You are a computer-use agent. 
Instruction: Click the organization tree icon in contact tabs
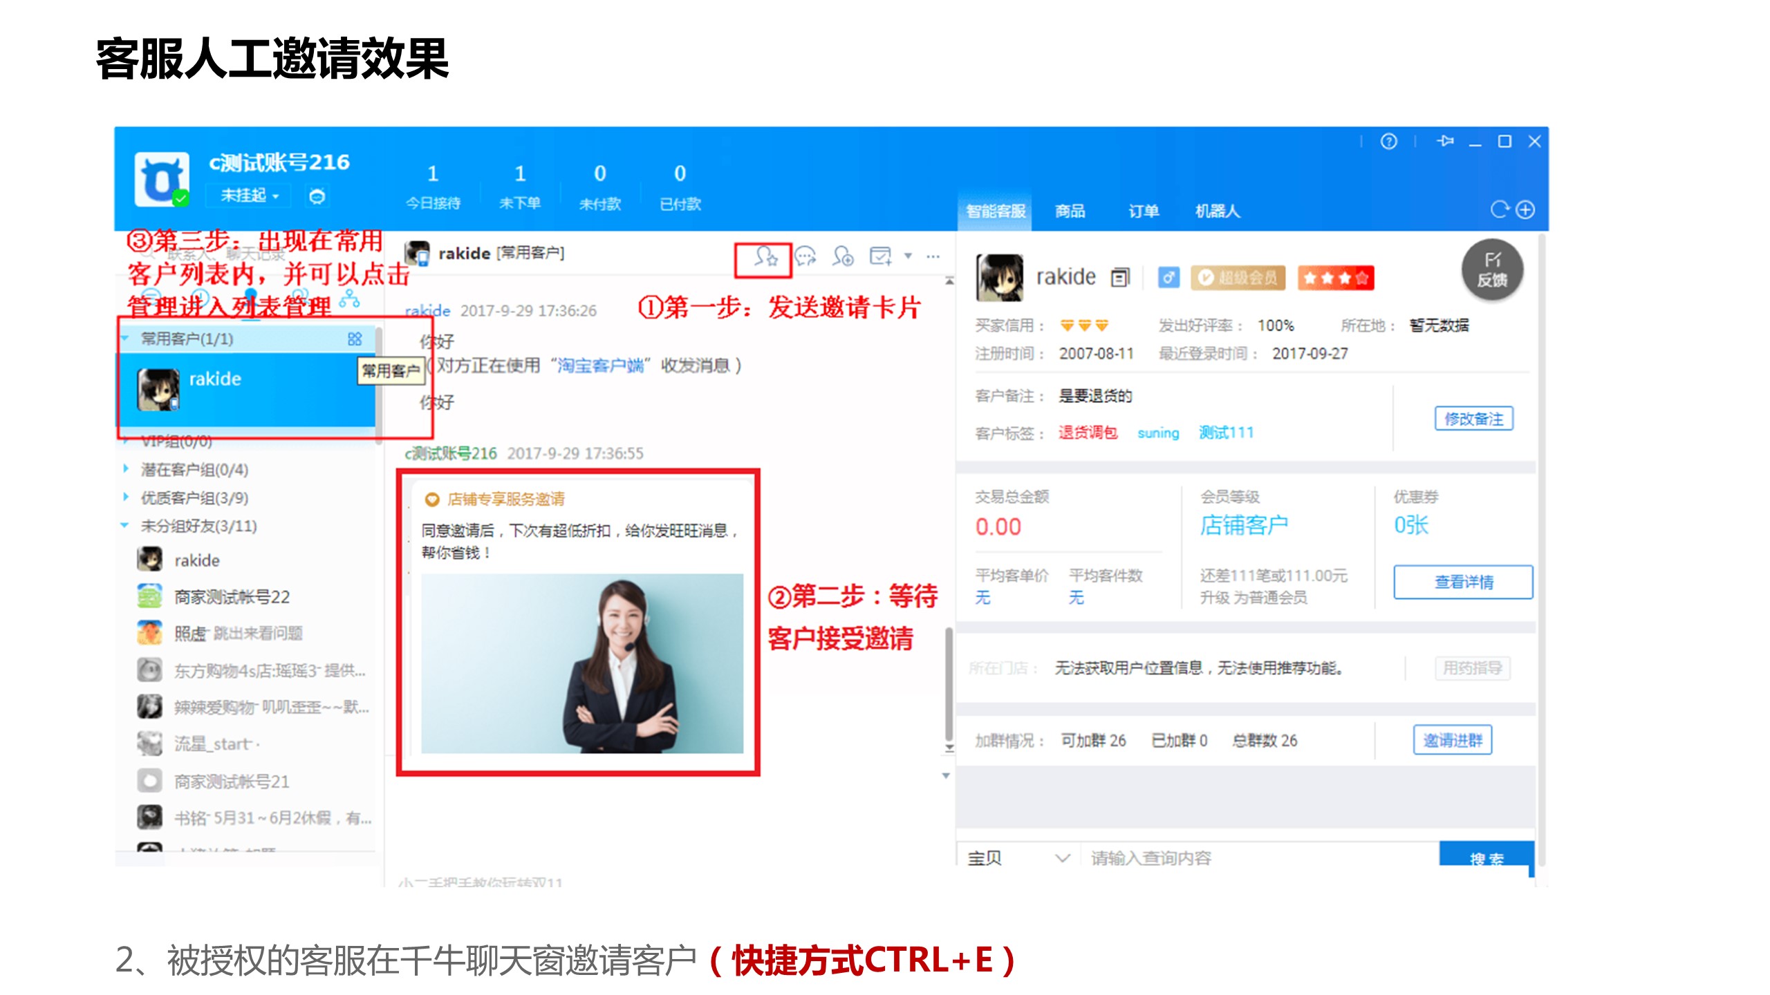(x=349, y=299)
